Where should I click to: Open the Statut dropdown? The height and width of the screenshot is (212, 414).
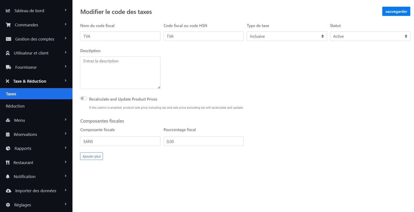point(370,36)
